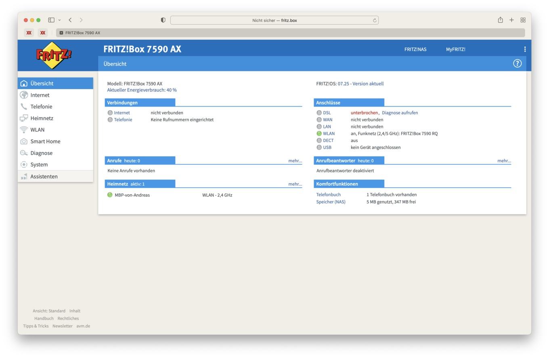
Task: Click the Safari share icon
Action: tap(500, 20)
